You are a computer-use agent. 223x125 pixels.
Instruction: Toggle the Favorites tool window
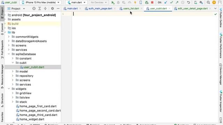pyautogui.click(x=2, y=117)
